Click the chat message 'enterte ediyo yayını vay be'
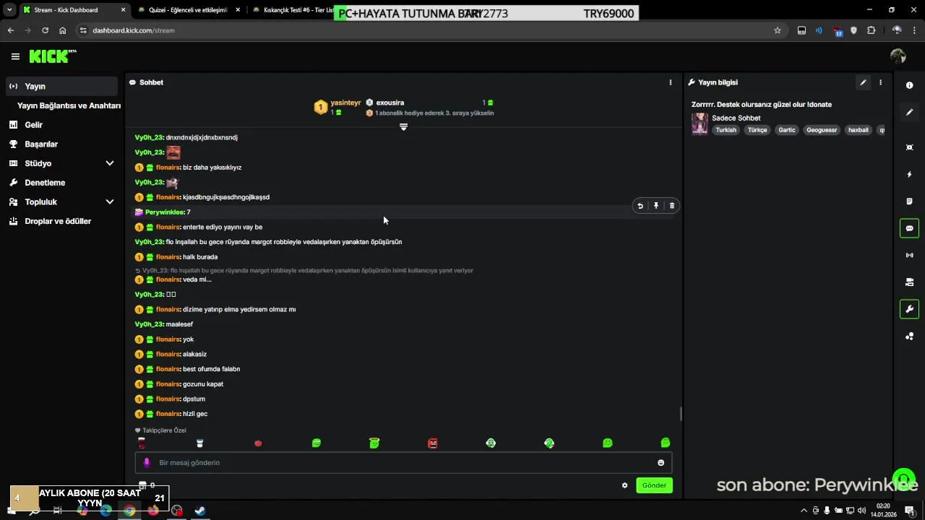 click(223, 227)
